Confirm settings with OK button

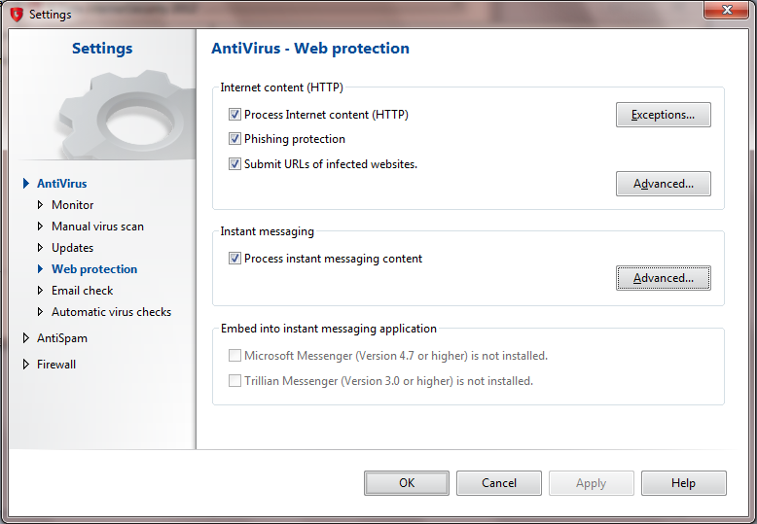click(407, 483)
